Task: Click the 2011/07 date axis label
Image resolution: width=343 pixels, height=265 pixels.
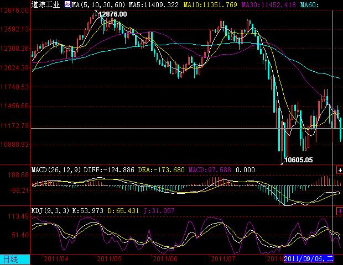Action: 223,259
